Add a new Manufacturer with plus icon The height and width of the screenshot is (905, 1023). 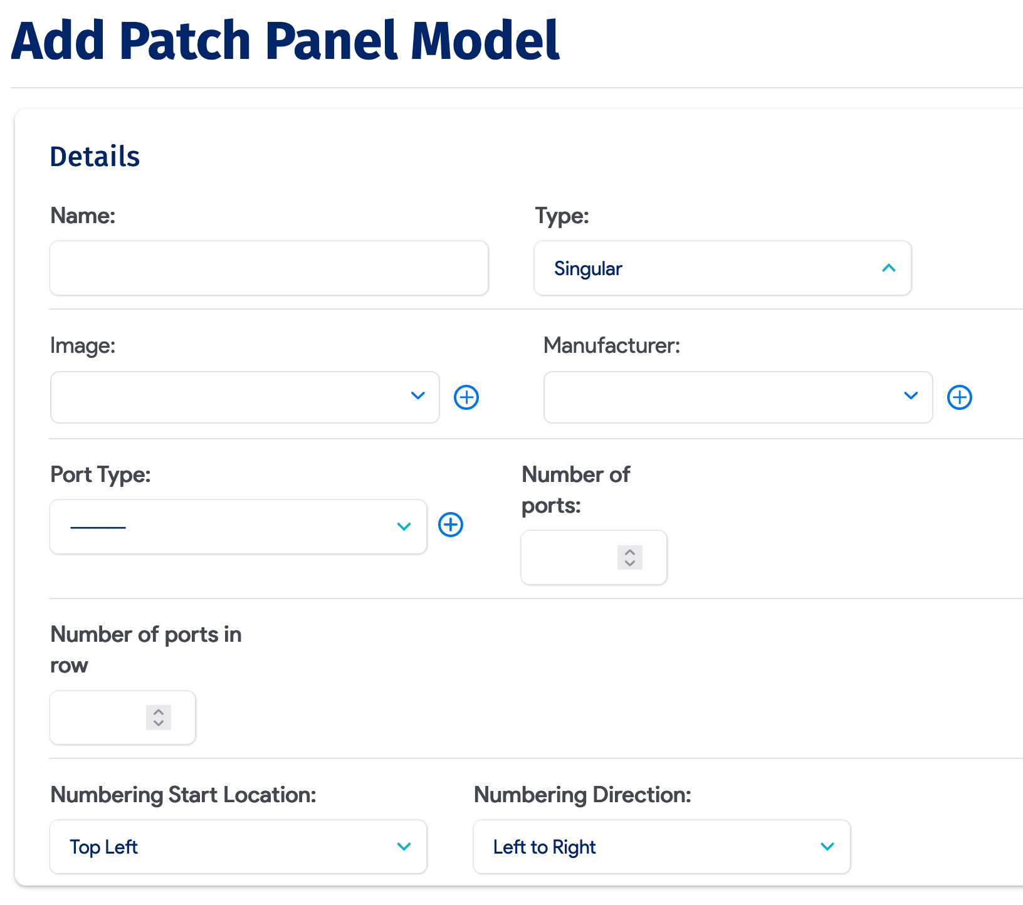pyautogui.click(x=960, y=397)
